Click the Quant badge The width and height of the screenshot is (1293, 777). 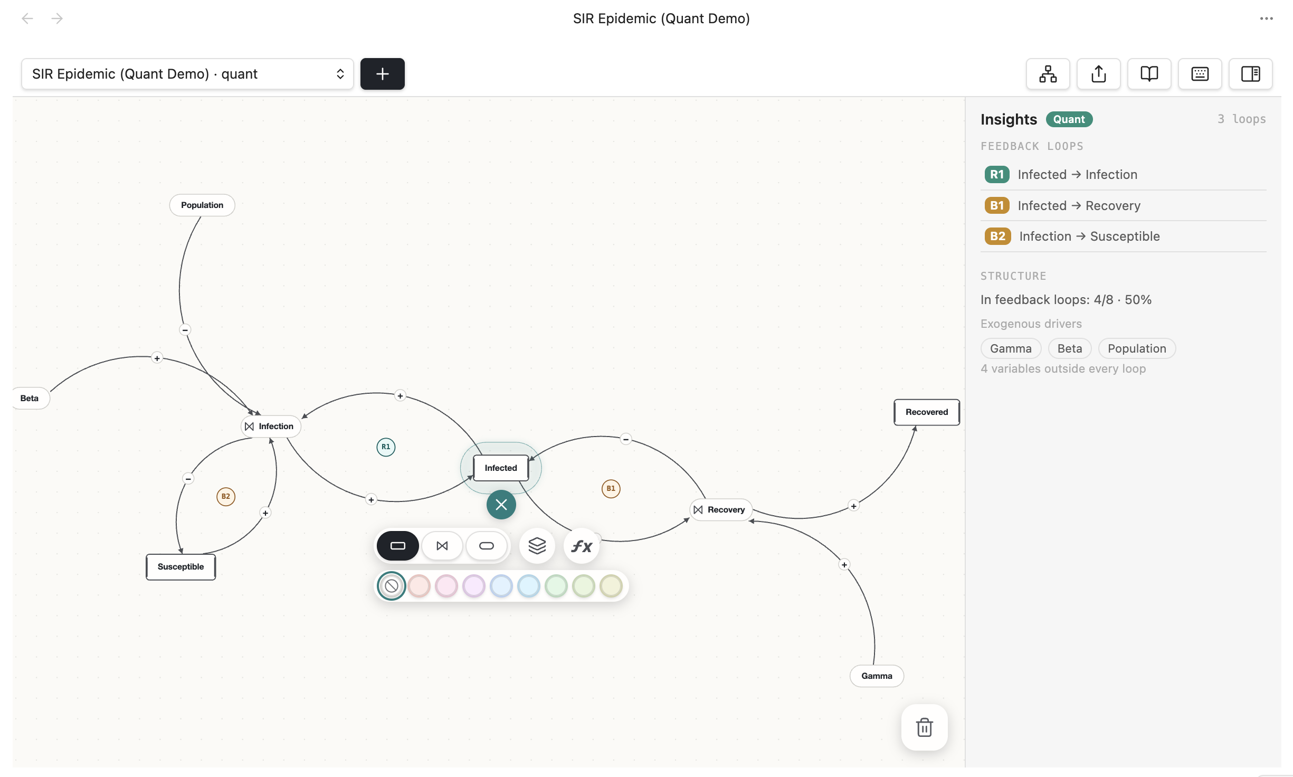pos(1069,119)
